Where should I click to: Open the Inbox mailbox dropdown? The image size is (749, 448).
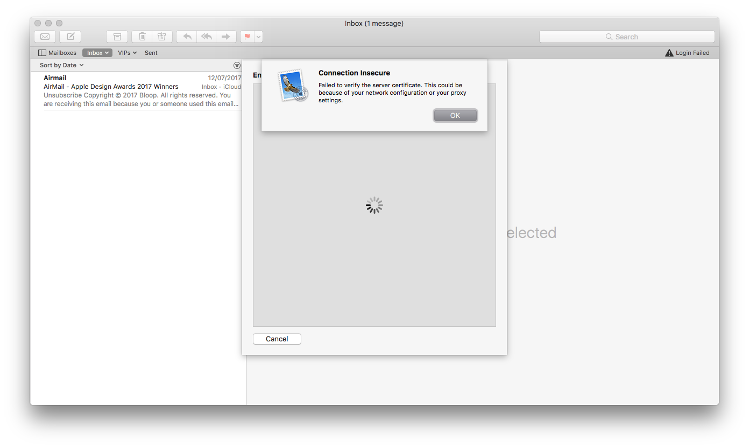point(97,52)
